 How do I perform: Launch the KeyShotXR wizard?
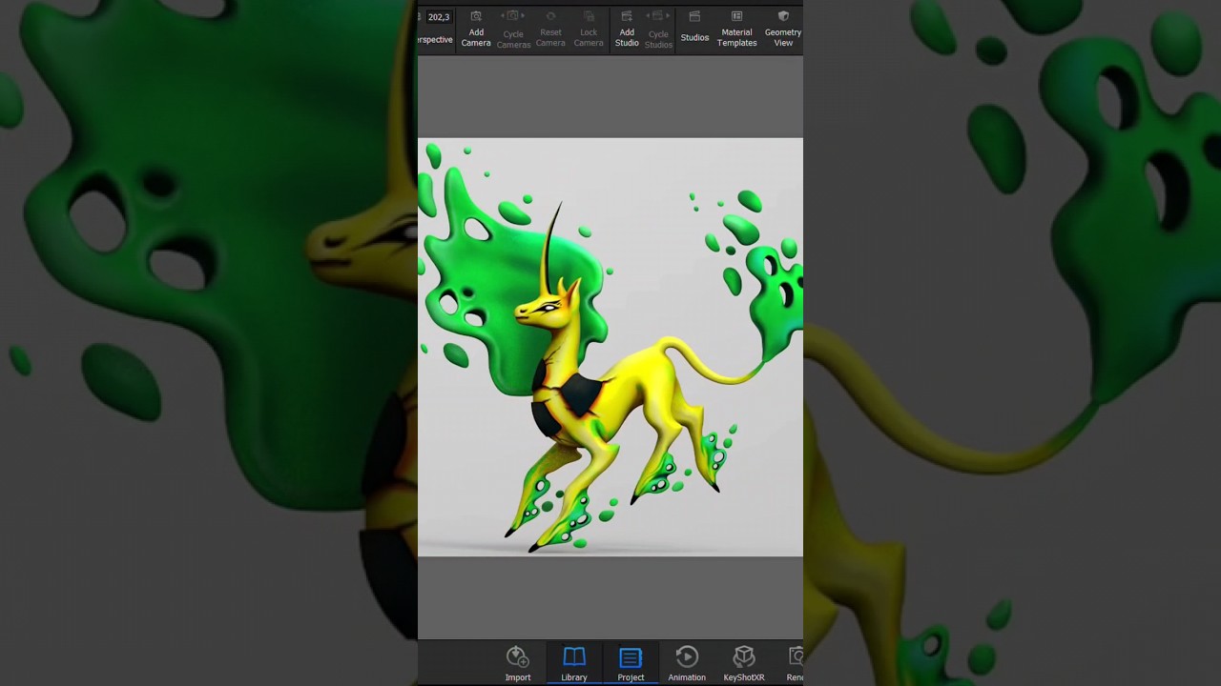click(x=744, y=663)
